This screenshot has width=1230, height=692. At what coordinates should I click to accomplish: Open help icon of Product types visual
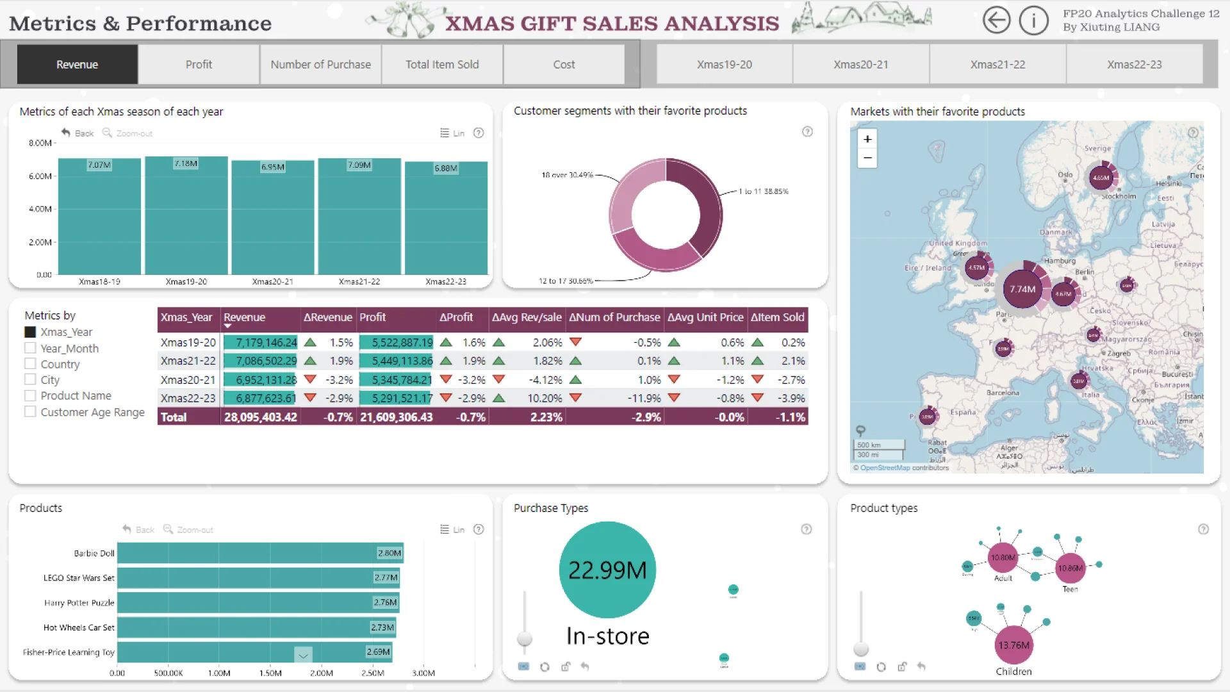(1203, 529)
